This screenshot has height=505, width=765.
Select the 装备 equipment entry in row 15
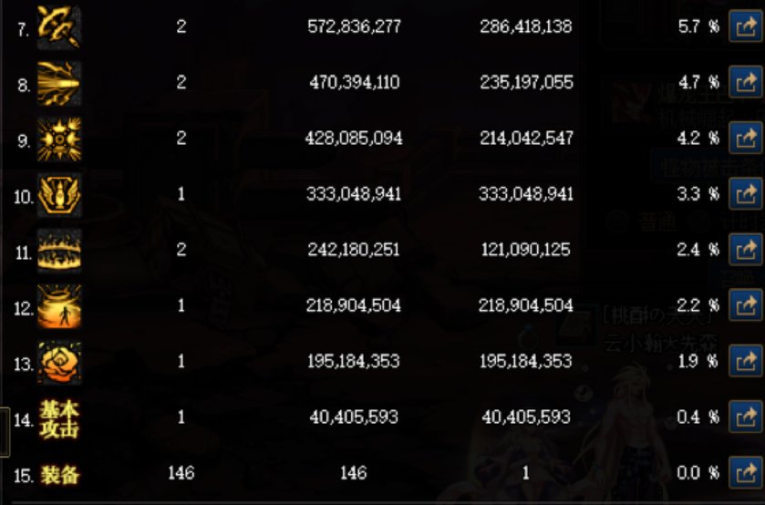[x=59, y=474]
